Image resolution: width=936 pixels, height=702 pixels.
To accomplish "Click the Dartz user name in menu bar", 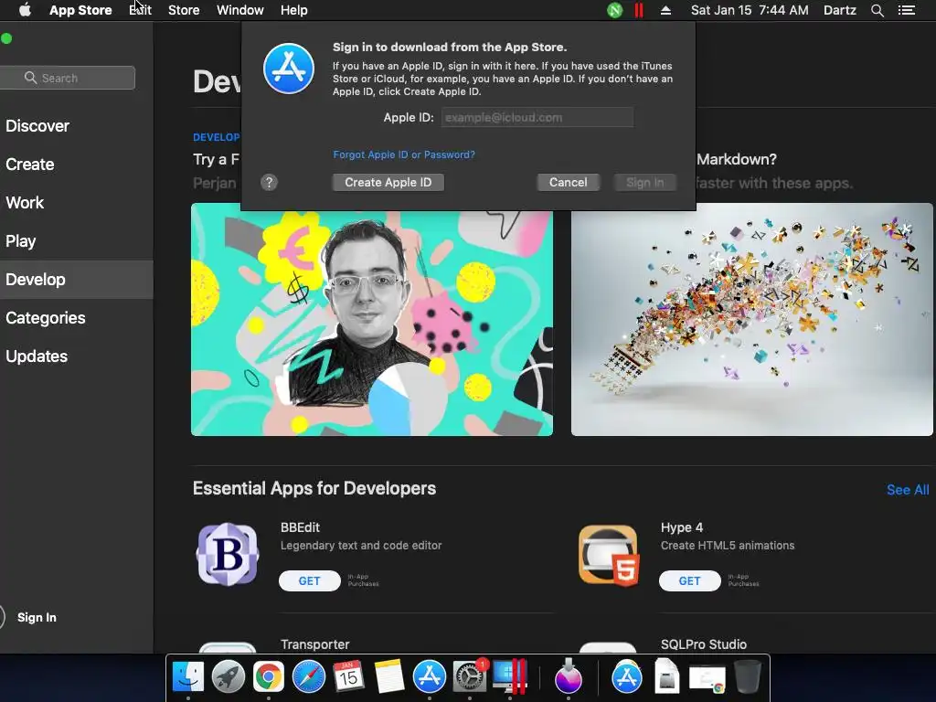I will click(839, 10).
